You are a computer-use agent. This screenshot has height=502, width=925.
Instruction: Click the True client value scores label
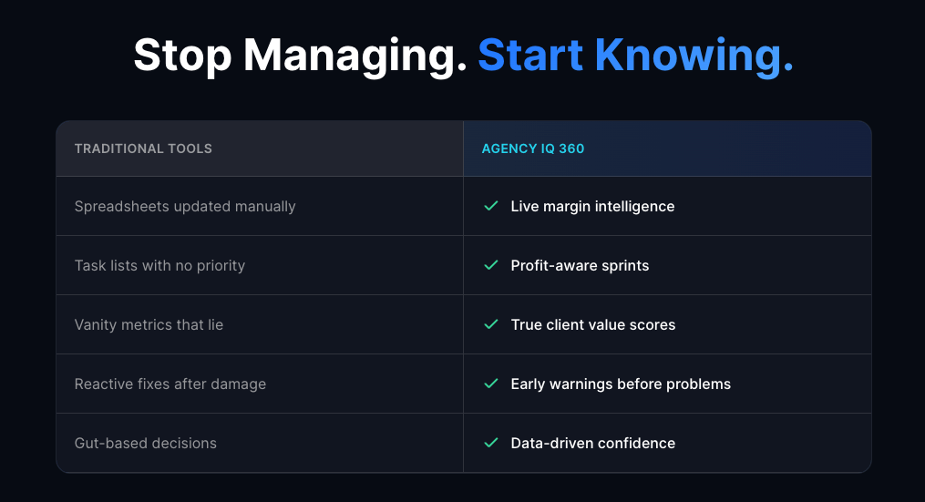click(x=593, y=324)
